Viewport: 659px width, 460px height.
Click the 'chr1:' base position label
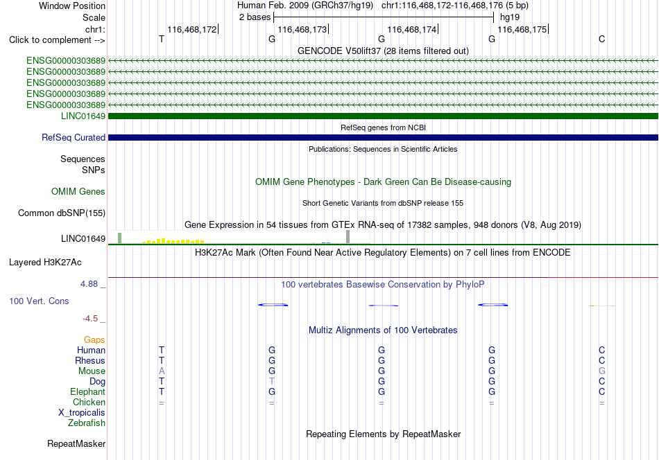[x=95, y=29]
